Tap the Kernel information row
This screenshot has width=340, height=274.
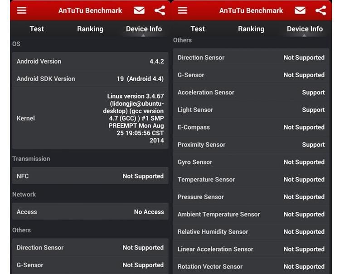[90, 118]
